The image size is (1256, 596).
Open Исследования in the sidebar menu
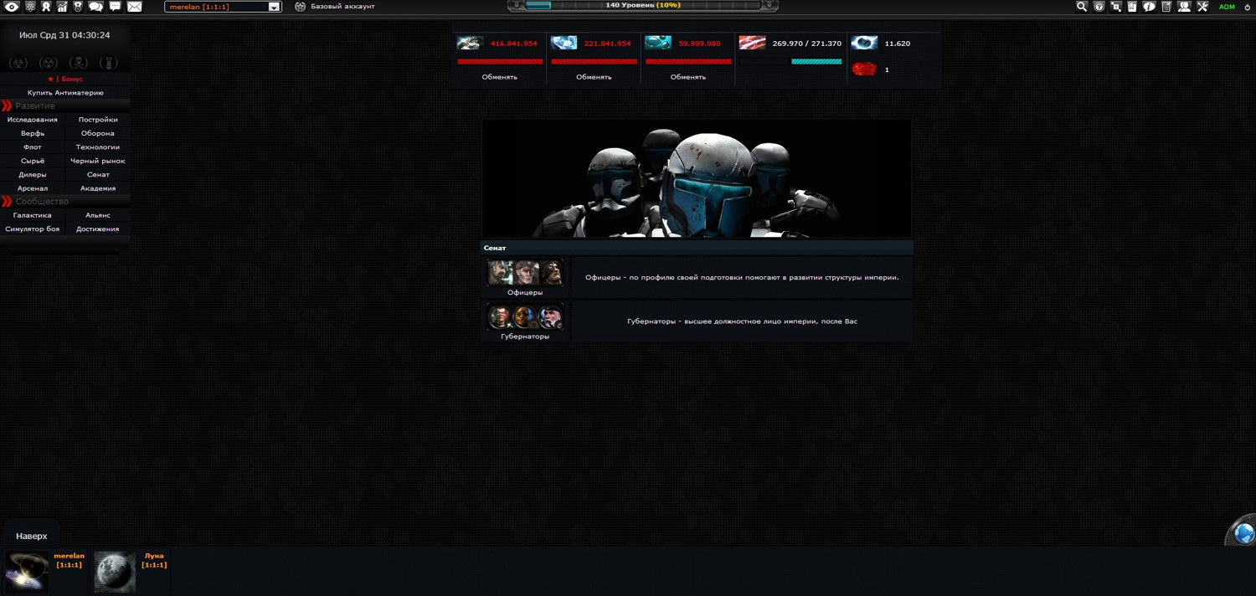(33, 120)
